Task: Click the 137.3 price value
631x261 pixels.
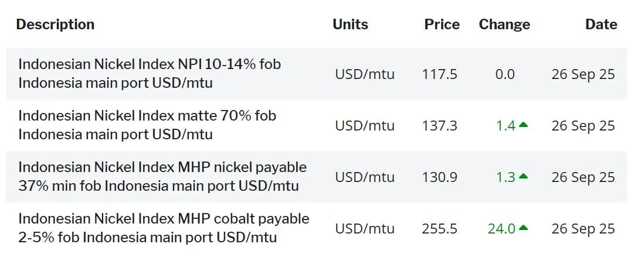Action: (x=439, y=126)
